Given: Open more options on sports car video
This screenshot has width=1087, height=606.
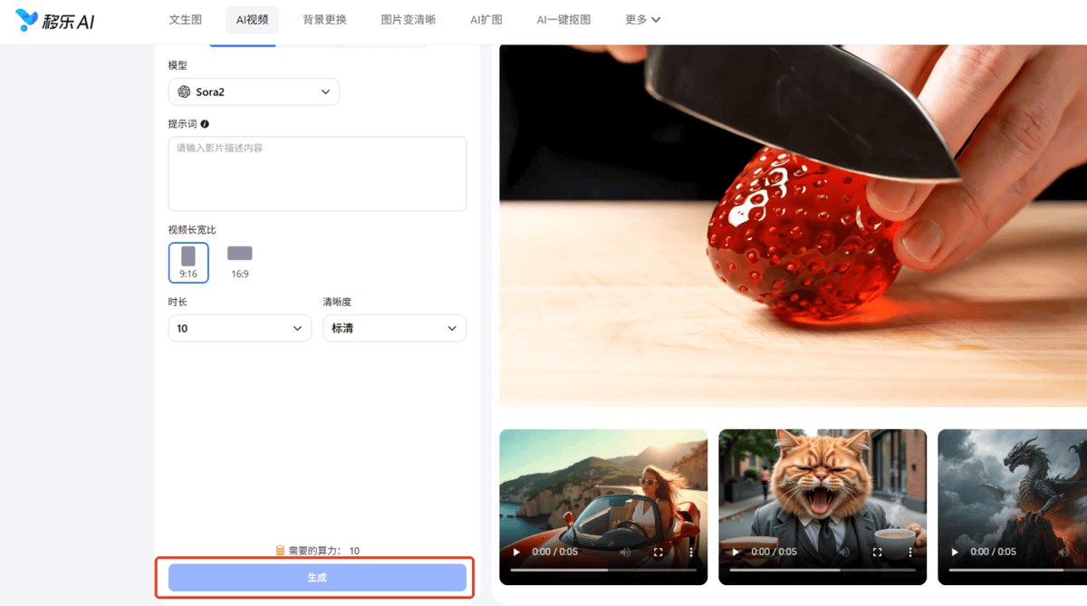Looking at the screenshot, I should (x=691, y=552).
